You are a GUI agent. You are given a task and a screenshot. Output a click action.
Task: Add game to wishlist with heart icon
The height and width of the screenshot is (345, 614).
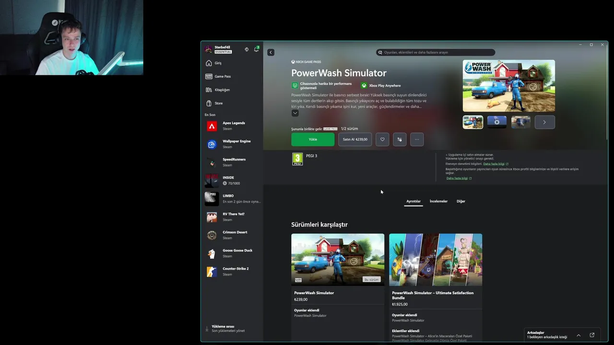point(382,139)
